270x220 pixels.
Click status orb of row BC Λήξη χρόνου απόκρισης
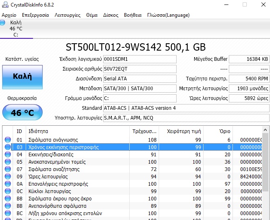click(x=8, y=213)
